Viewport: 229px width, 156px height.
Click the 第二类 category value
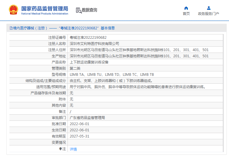75,68
